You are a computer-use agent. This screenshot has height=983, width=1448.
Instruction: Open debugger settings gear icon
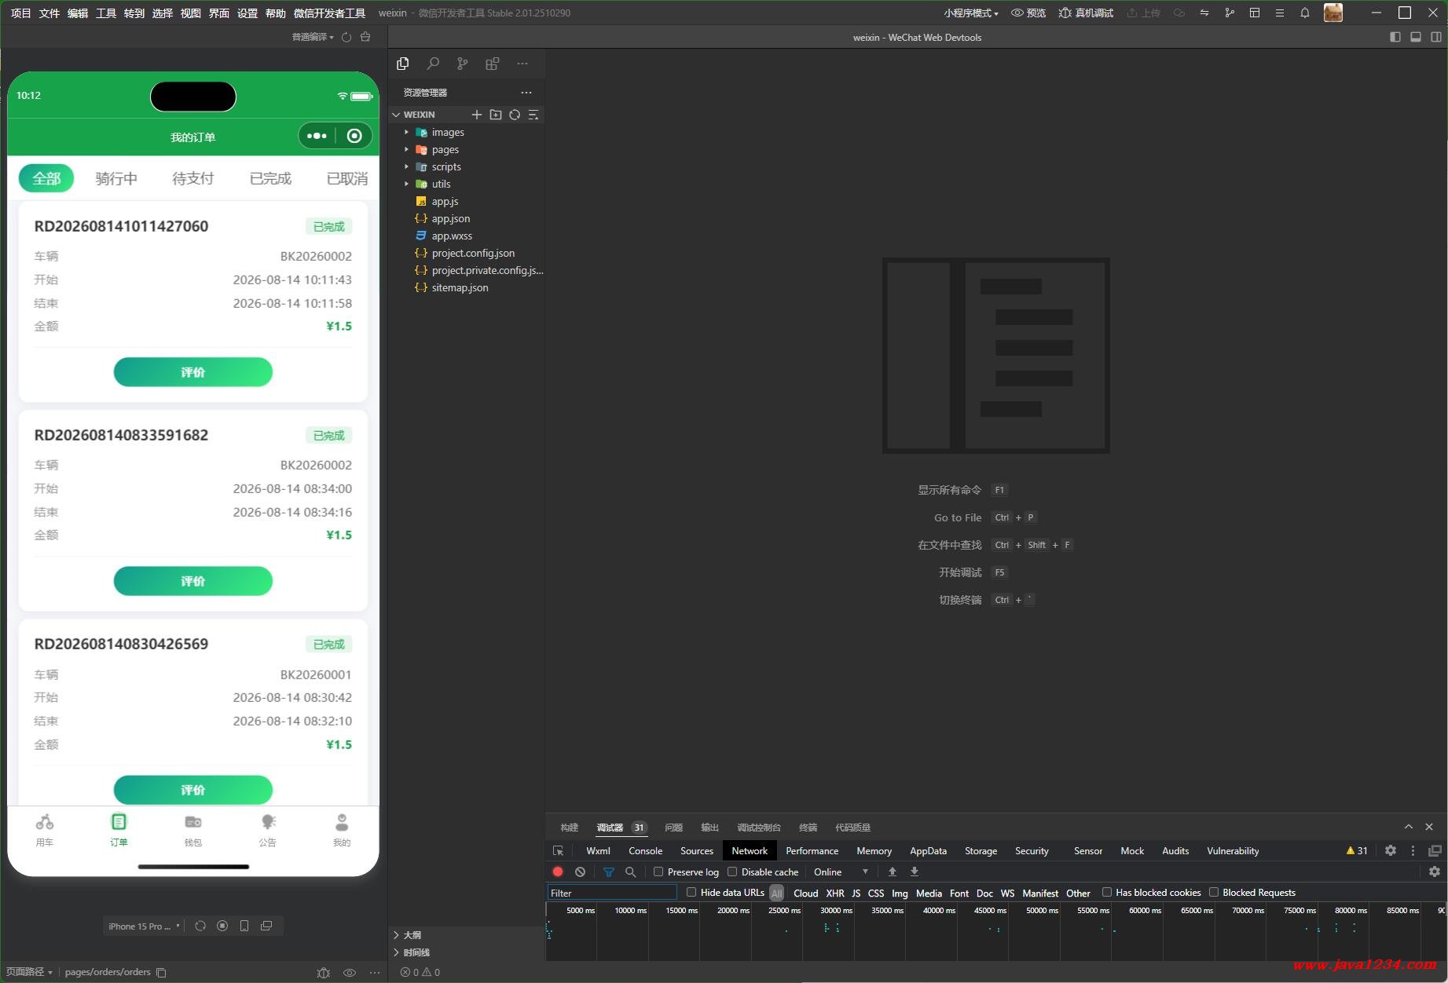[x=1391, y=850]
